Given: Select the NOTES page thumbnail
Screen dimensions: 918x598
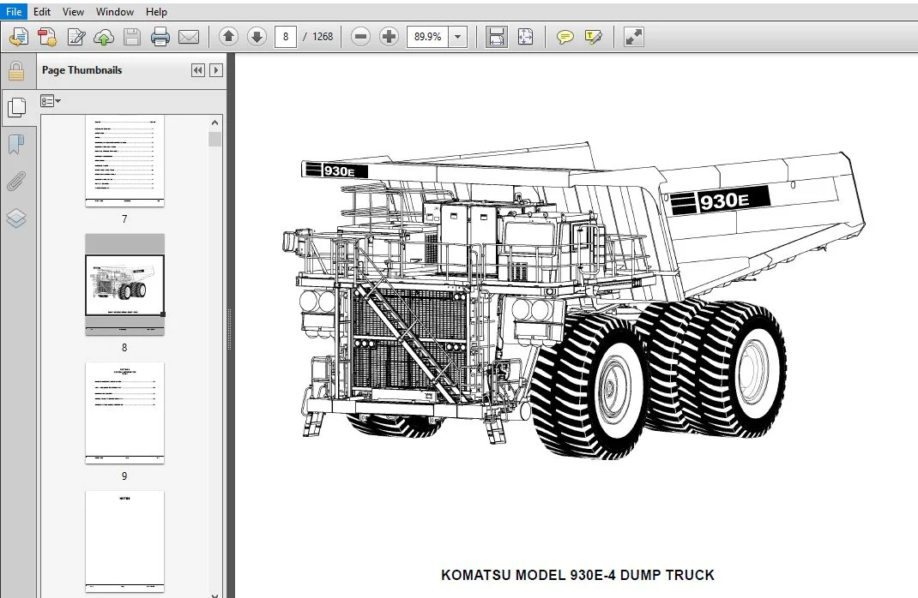Looking at the screenshot, I should (x=124, y=541).
